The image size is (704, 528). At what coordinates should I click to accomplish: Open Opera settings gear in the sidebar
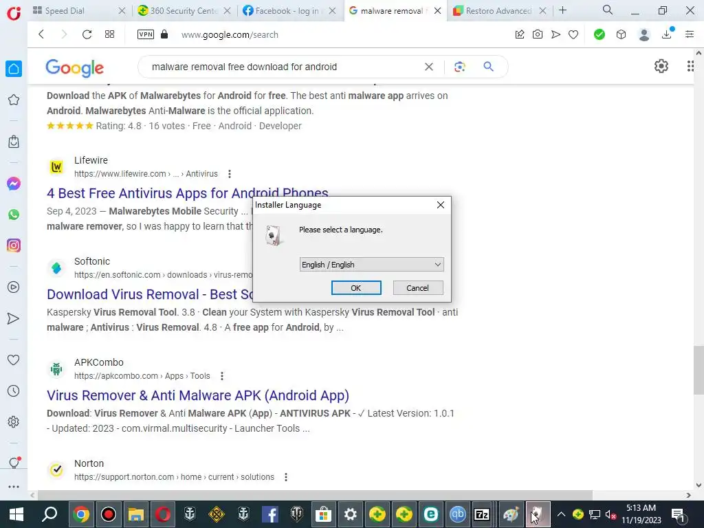[14, 422]
